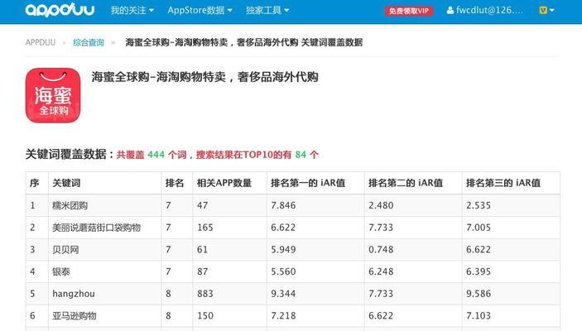Click the 61 app count for 贝贝网
This screenshot has width=582, height=331.
[x=202, y=249]
